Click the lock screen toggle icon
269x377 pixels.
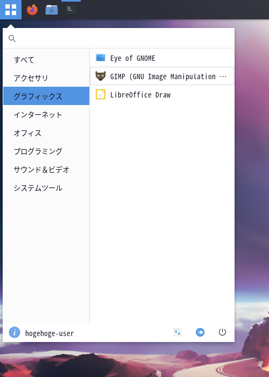pyautogui.click(x=200, y=332)
